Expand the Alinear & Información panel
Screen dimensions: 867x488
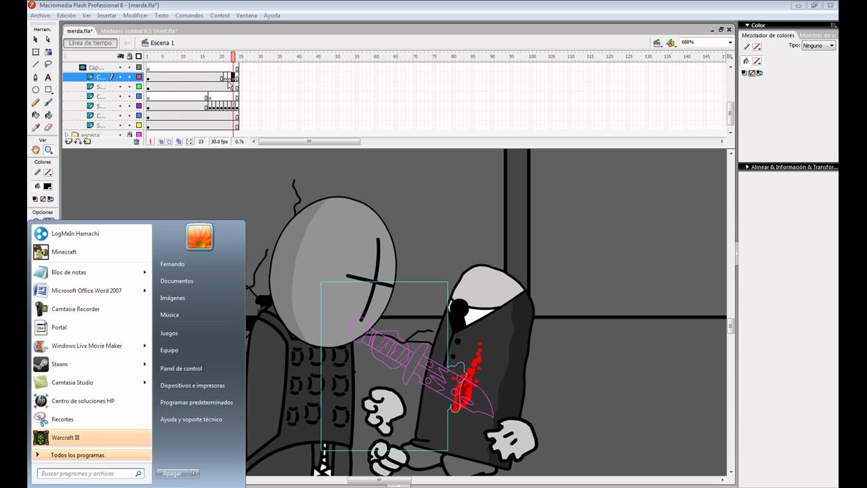point(747,167)
